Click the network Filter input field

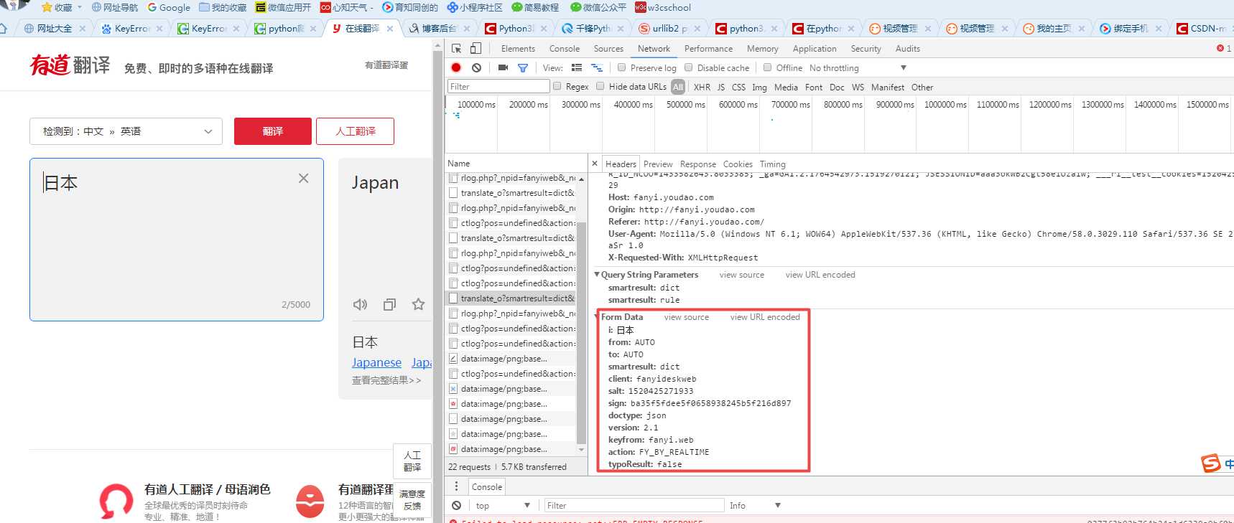(498, 86)
